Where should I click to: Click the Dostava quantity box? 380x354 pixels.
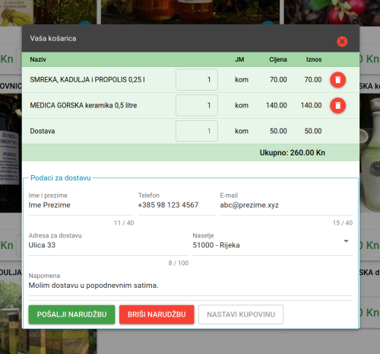[x=197, y=131]
